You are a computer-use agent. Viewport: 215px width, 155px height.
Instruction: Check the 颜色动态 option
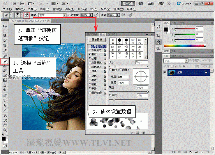pyautogui.click(x=90, y=67)
